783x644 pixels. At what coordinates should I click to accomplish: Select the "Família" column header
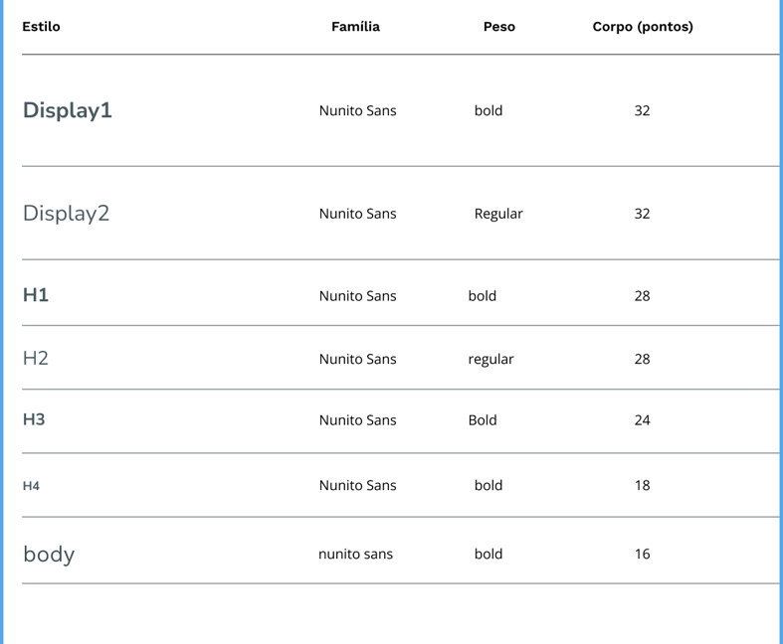point(355,27)
